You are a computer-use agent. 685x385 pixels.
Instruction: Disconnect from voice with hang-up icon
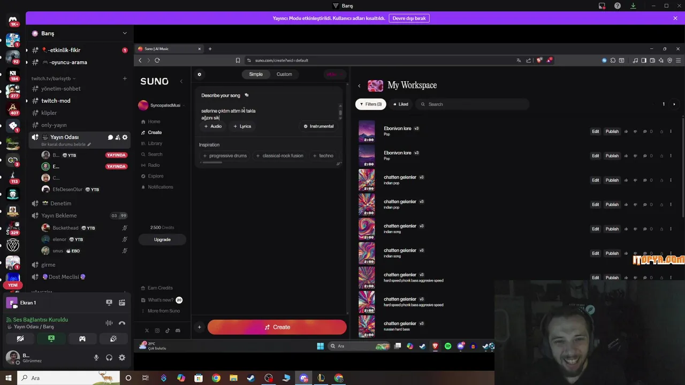pyautogui.click(x=122, y=322)
